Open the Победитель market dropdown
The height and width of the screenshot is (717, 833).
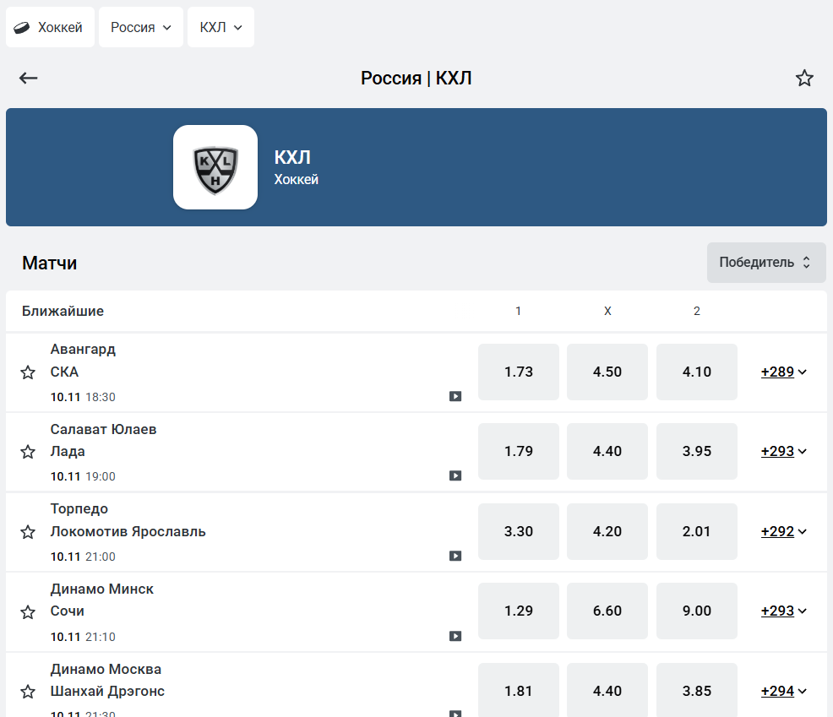[x=765, y=263]
